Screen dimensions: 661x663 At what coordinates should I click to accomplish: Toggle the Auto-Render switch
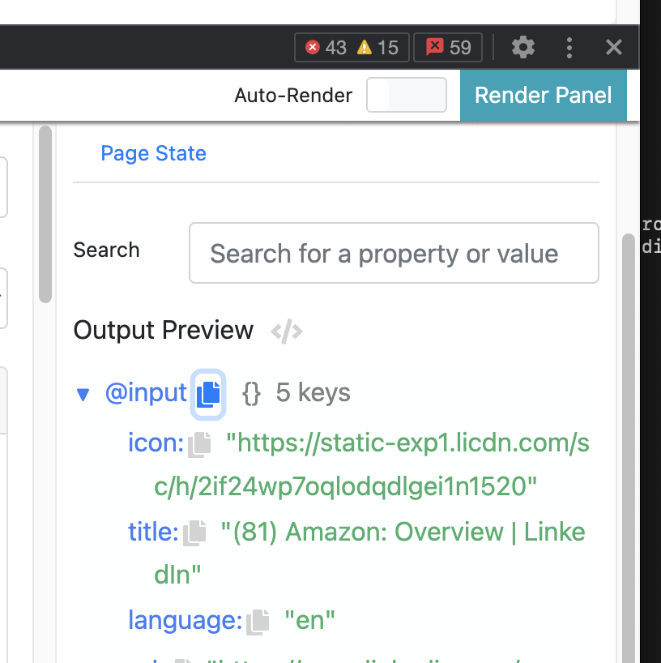click(406, 95)
